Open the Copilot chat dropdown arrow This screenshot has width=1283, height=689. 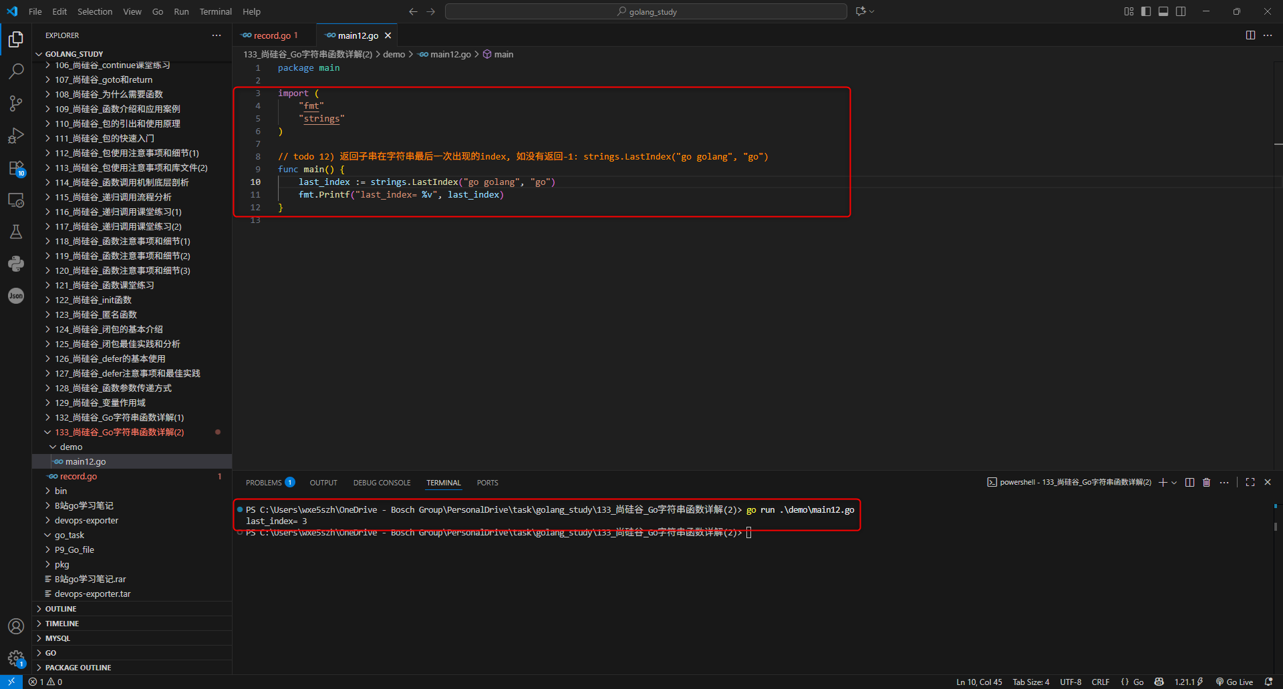coord(872,11)
